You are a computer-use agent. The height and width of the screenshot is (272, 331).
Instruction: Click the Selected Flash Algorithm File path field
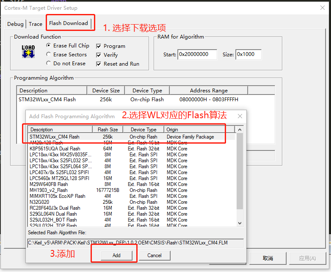pyautogui.click(x=135, y=243)
